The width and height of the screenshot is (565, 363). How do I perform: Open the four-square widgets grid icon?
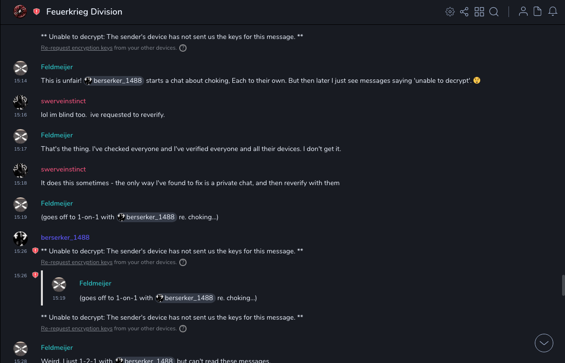point(479,12)
